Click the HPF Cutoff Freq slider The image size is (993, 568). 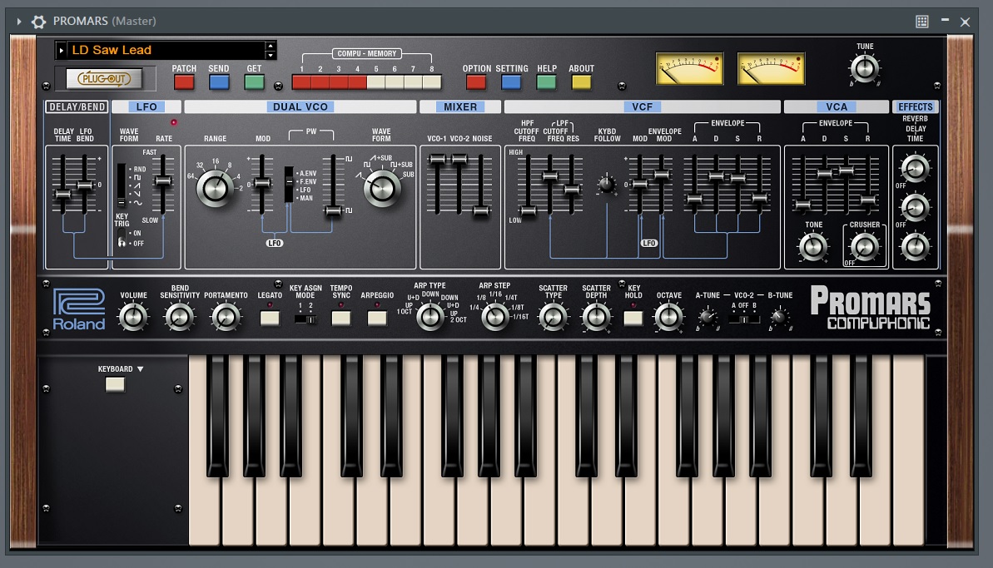[528, 210]
